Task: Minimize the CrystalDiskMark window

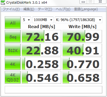Action: (x=83, y=2)
